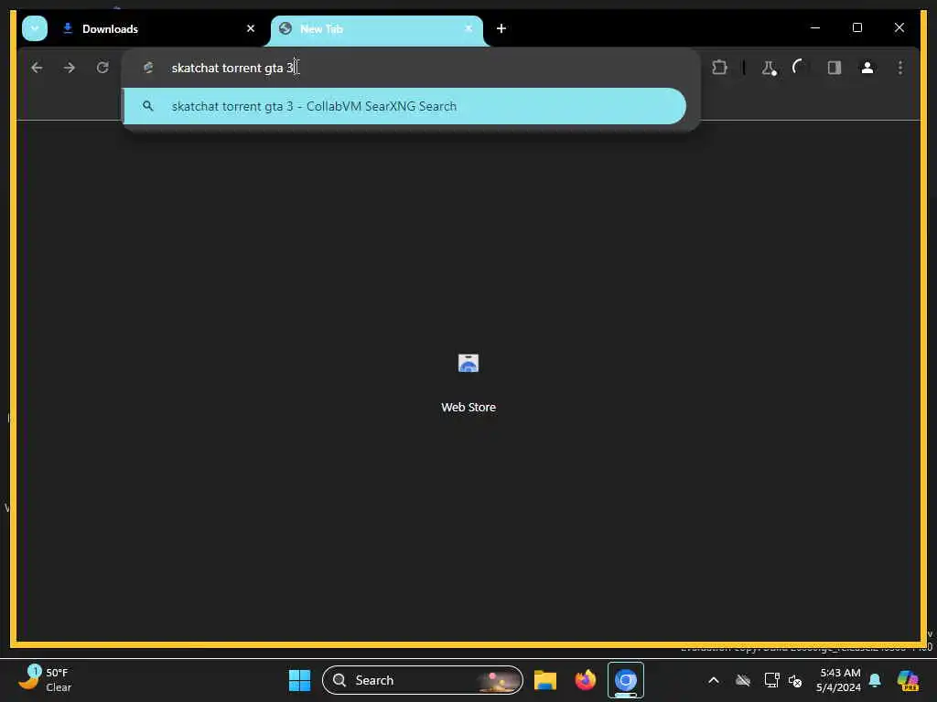Reload the page with refresh icon
Screen dimensions: 937x702
tap(102, 68)
